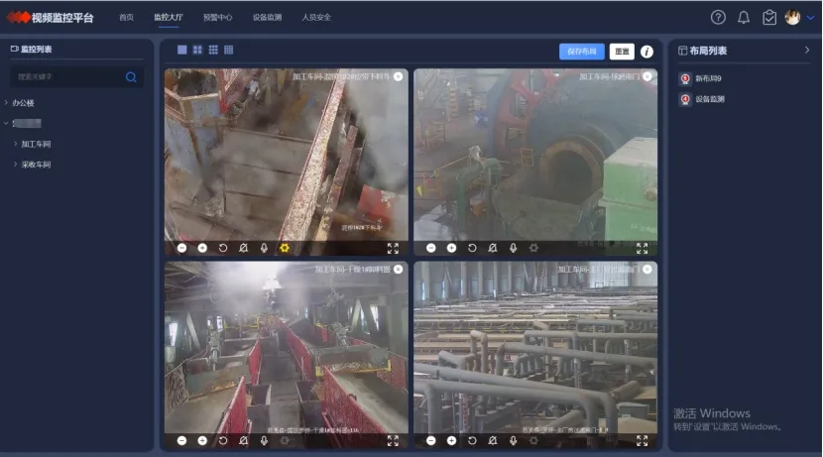Toggle alarm mute on the 球磨南门 feed
The image size is (823, 457).
pos(493,248)
